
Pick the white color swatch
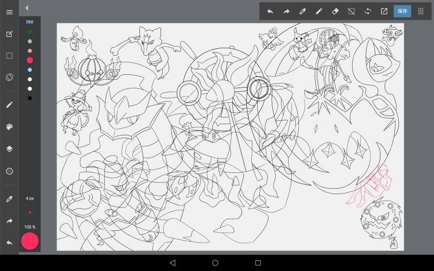point(30,89)
